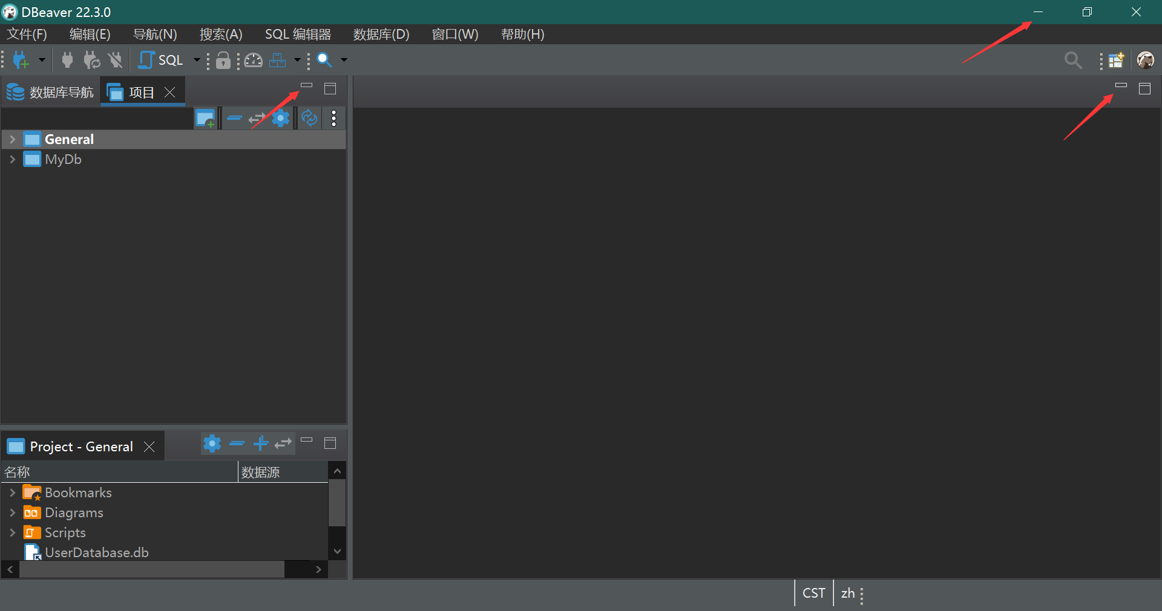Open the three-dot view menu in projects panel
Image resolution: width=1162 pixels, height=611 pixels.
coord(333,118)
